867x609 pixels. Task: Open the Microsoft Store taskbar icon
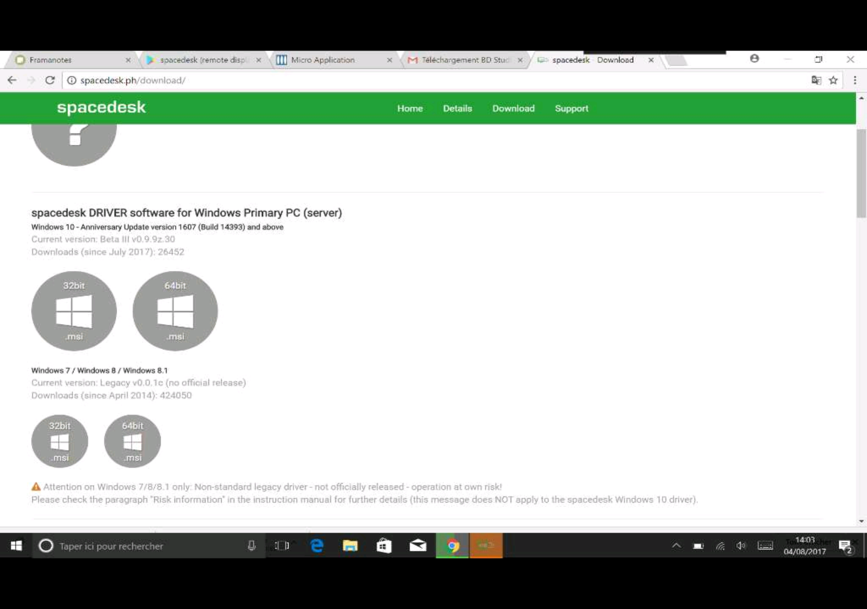[384, 546]
